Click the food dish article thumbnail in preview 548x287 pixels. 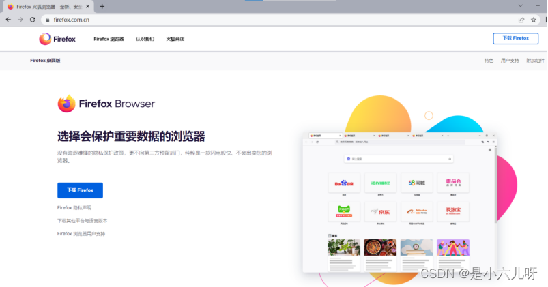(380, 247)
